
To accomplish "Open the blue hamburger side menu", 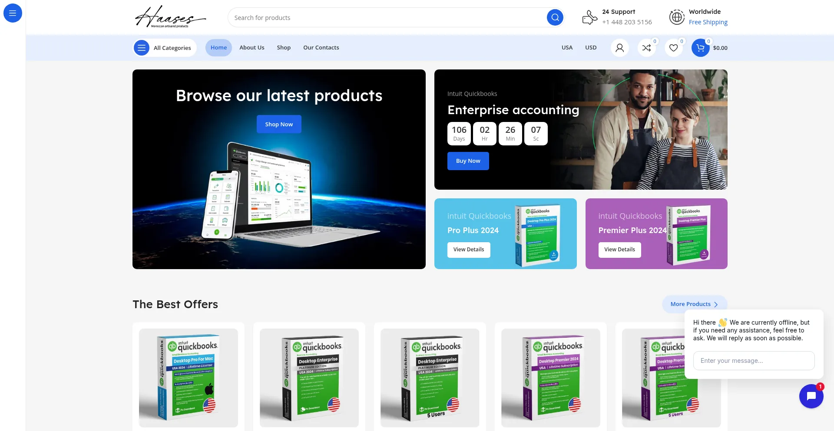I will pos(13,13).
